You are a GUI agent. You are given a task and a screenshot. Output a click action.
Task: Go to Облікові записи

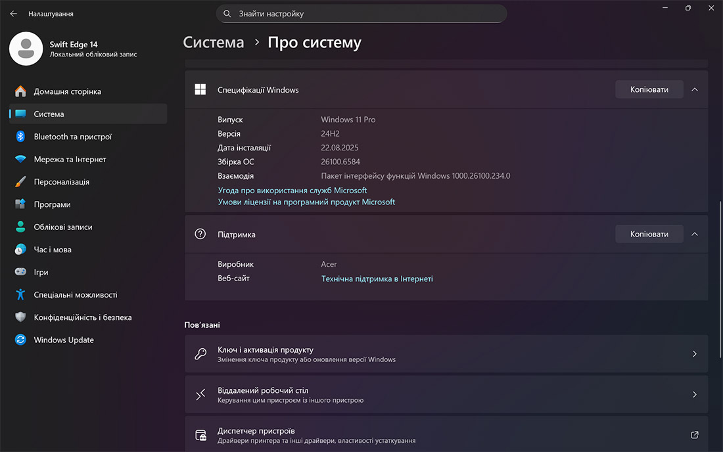tap(88, 227)
